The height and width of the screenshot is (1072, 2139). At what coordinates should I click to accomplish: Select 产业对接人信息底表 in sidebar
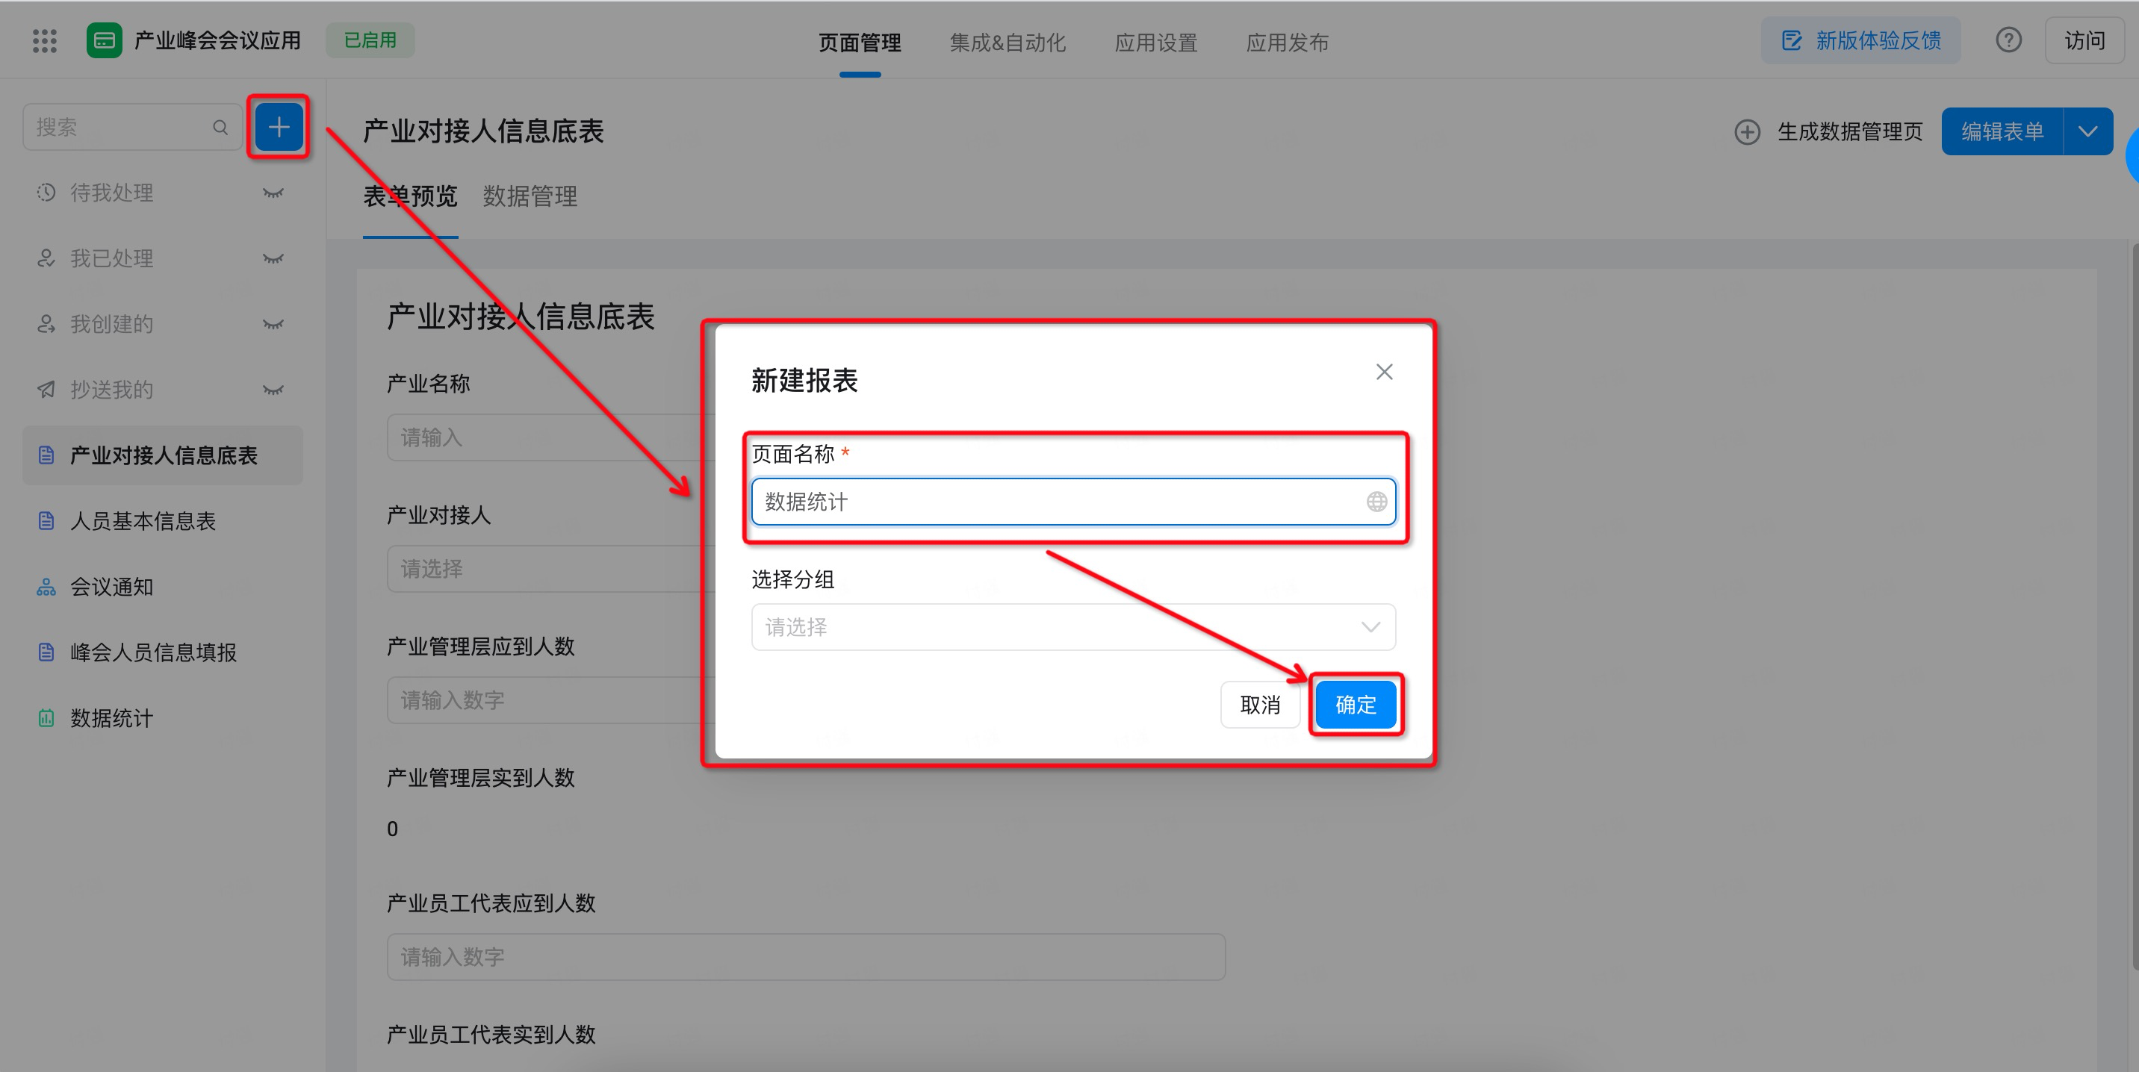click(163, 455)
